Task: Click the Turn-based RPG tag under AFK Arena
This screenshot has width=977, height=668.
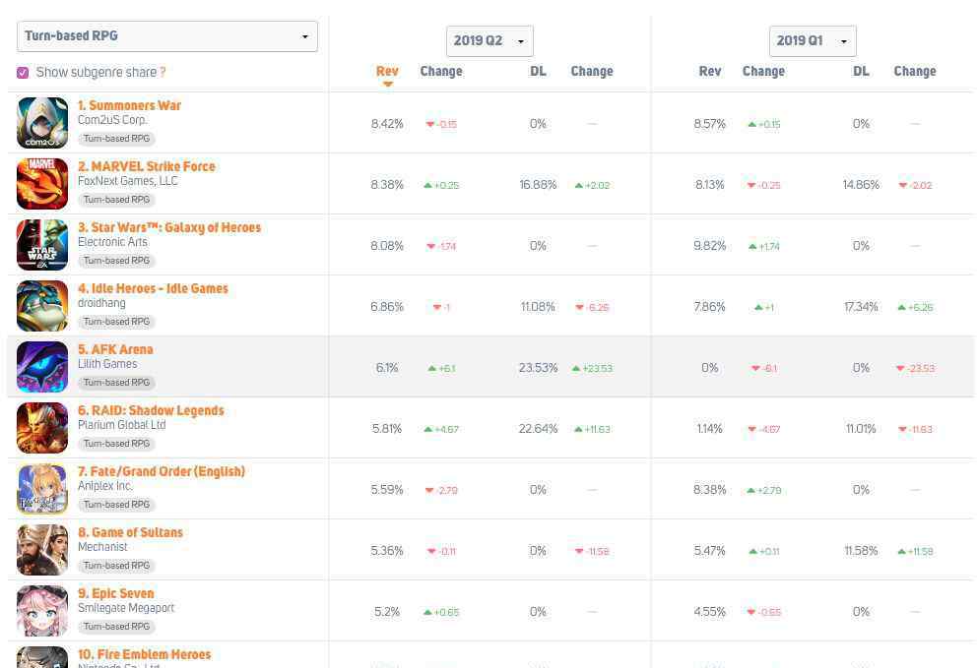Action: pyautogui.click(x=117, y=383)
